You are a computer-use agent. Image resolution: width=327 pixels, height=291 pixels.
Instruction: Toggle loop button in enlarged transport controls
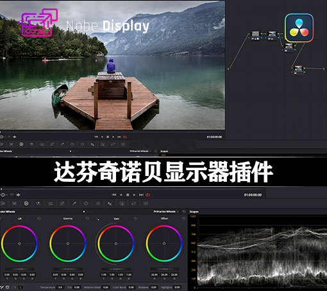click(147, 195)
